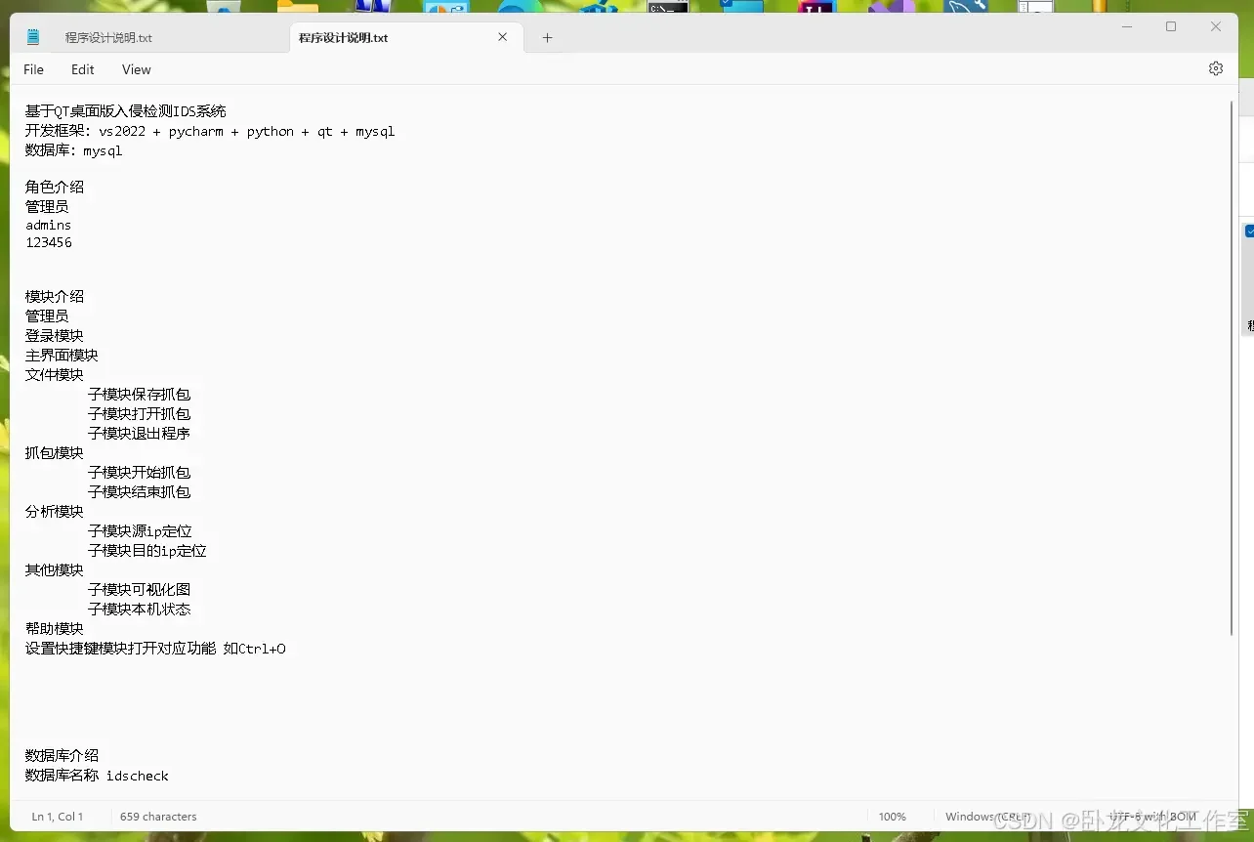Click the vertical scrollbar of the text area
The width and height of the screenshot is (1254, 842).
coord(1233,368)
